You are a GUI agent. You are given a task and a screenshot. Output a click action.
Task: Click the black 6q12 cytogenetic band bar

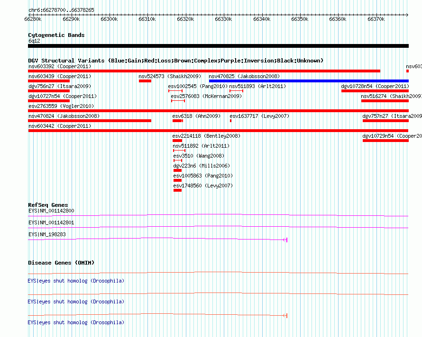click(218, 46)
